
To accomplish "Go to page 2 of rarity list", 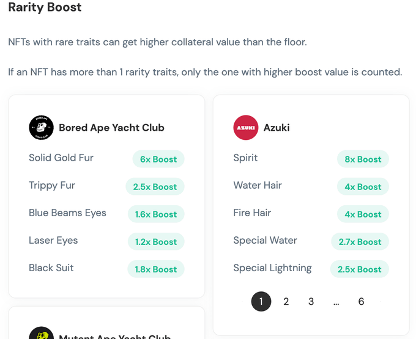I will 286,301.
